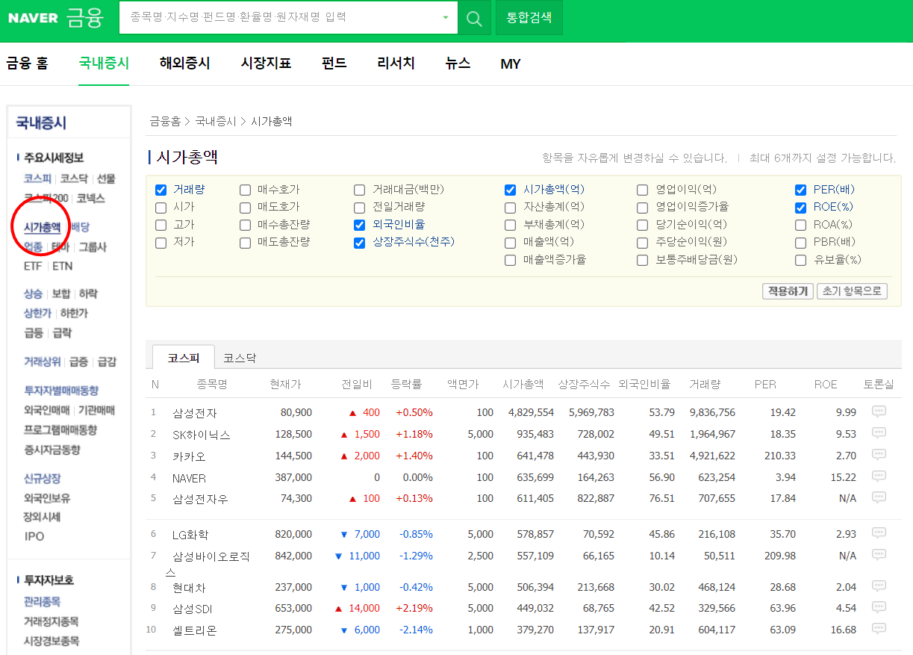
Task: Uncheck the 상장주식수(천주) checkbox
Action: (359, 243)
